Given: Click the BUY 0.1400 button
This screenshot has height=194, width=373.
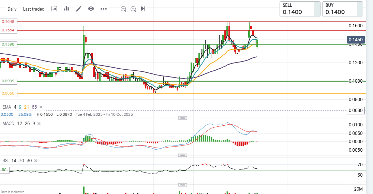Looking at the screenshot, I should tap(342, 9).
